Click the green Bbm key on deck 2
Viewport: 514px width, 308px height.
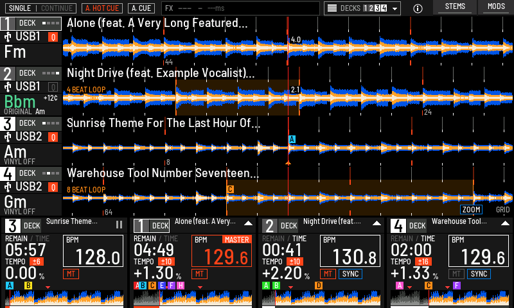20,102
